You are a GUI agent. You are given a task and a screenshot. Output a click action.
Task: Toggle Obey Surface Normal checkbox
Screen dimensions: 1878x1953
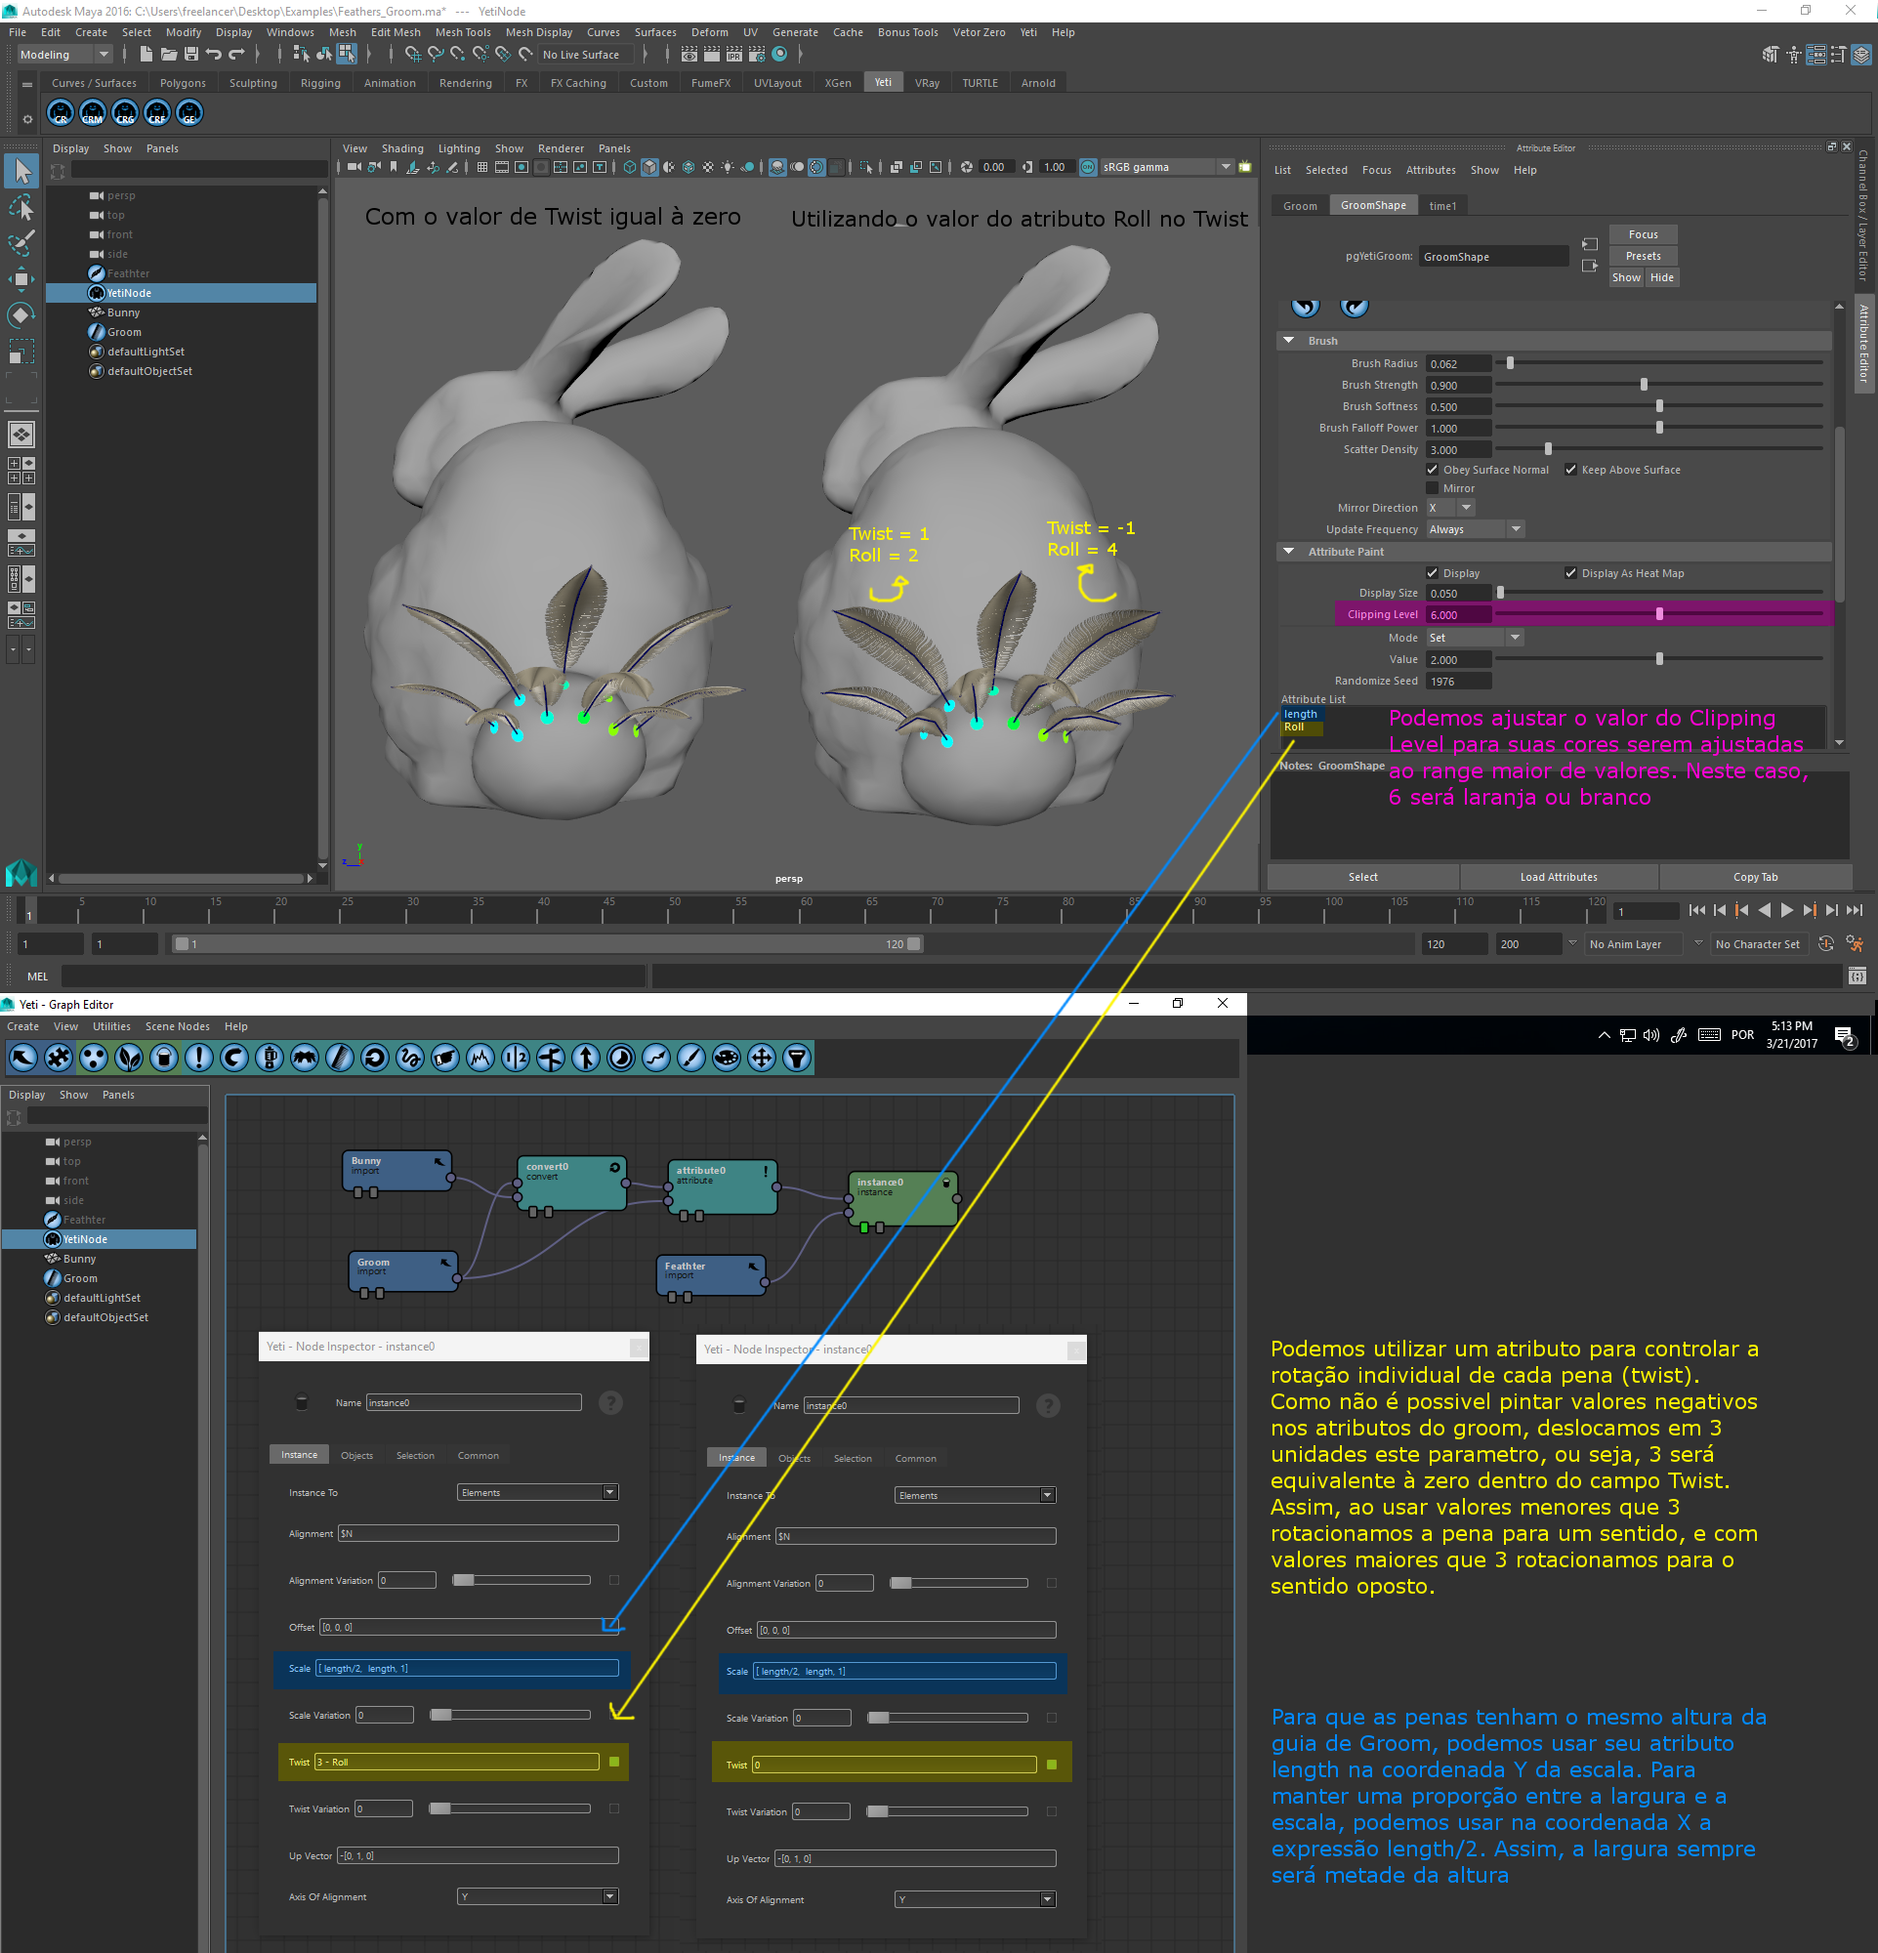(1432, 470)
